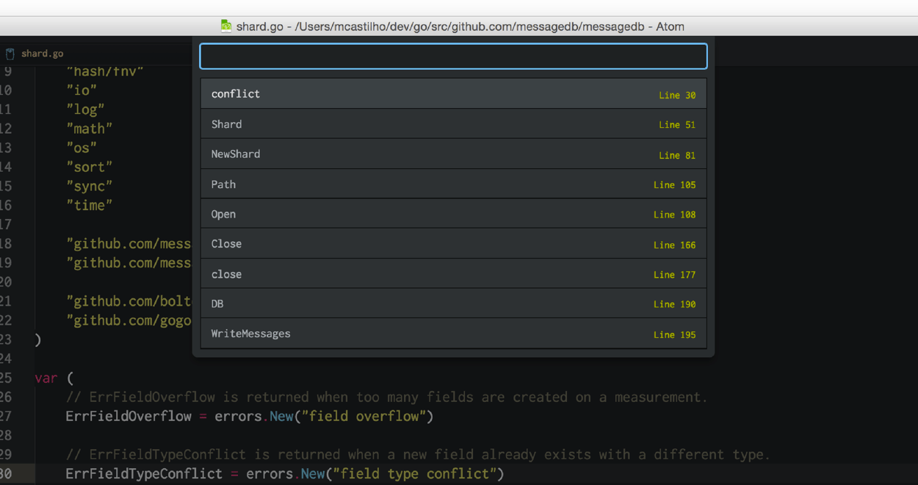This screenshot has height=485, width=918.
Task: Click gutter line number 27
Action: [7, 416]
